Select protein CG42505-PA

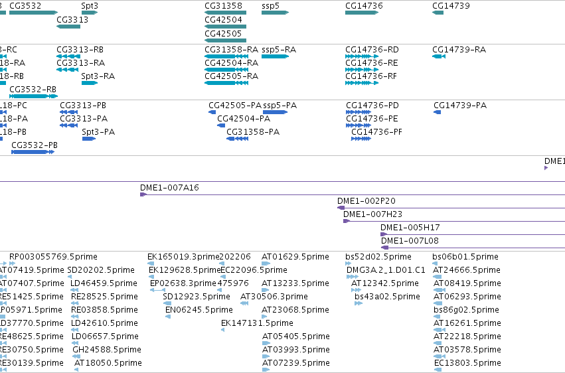[x=212, y=112]
